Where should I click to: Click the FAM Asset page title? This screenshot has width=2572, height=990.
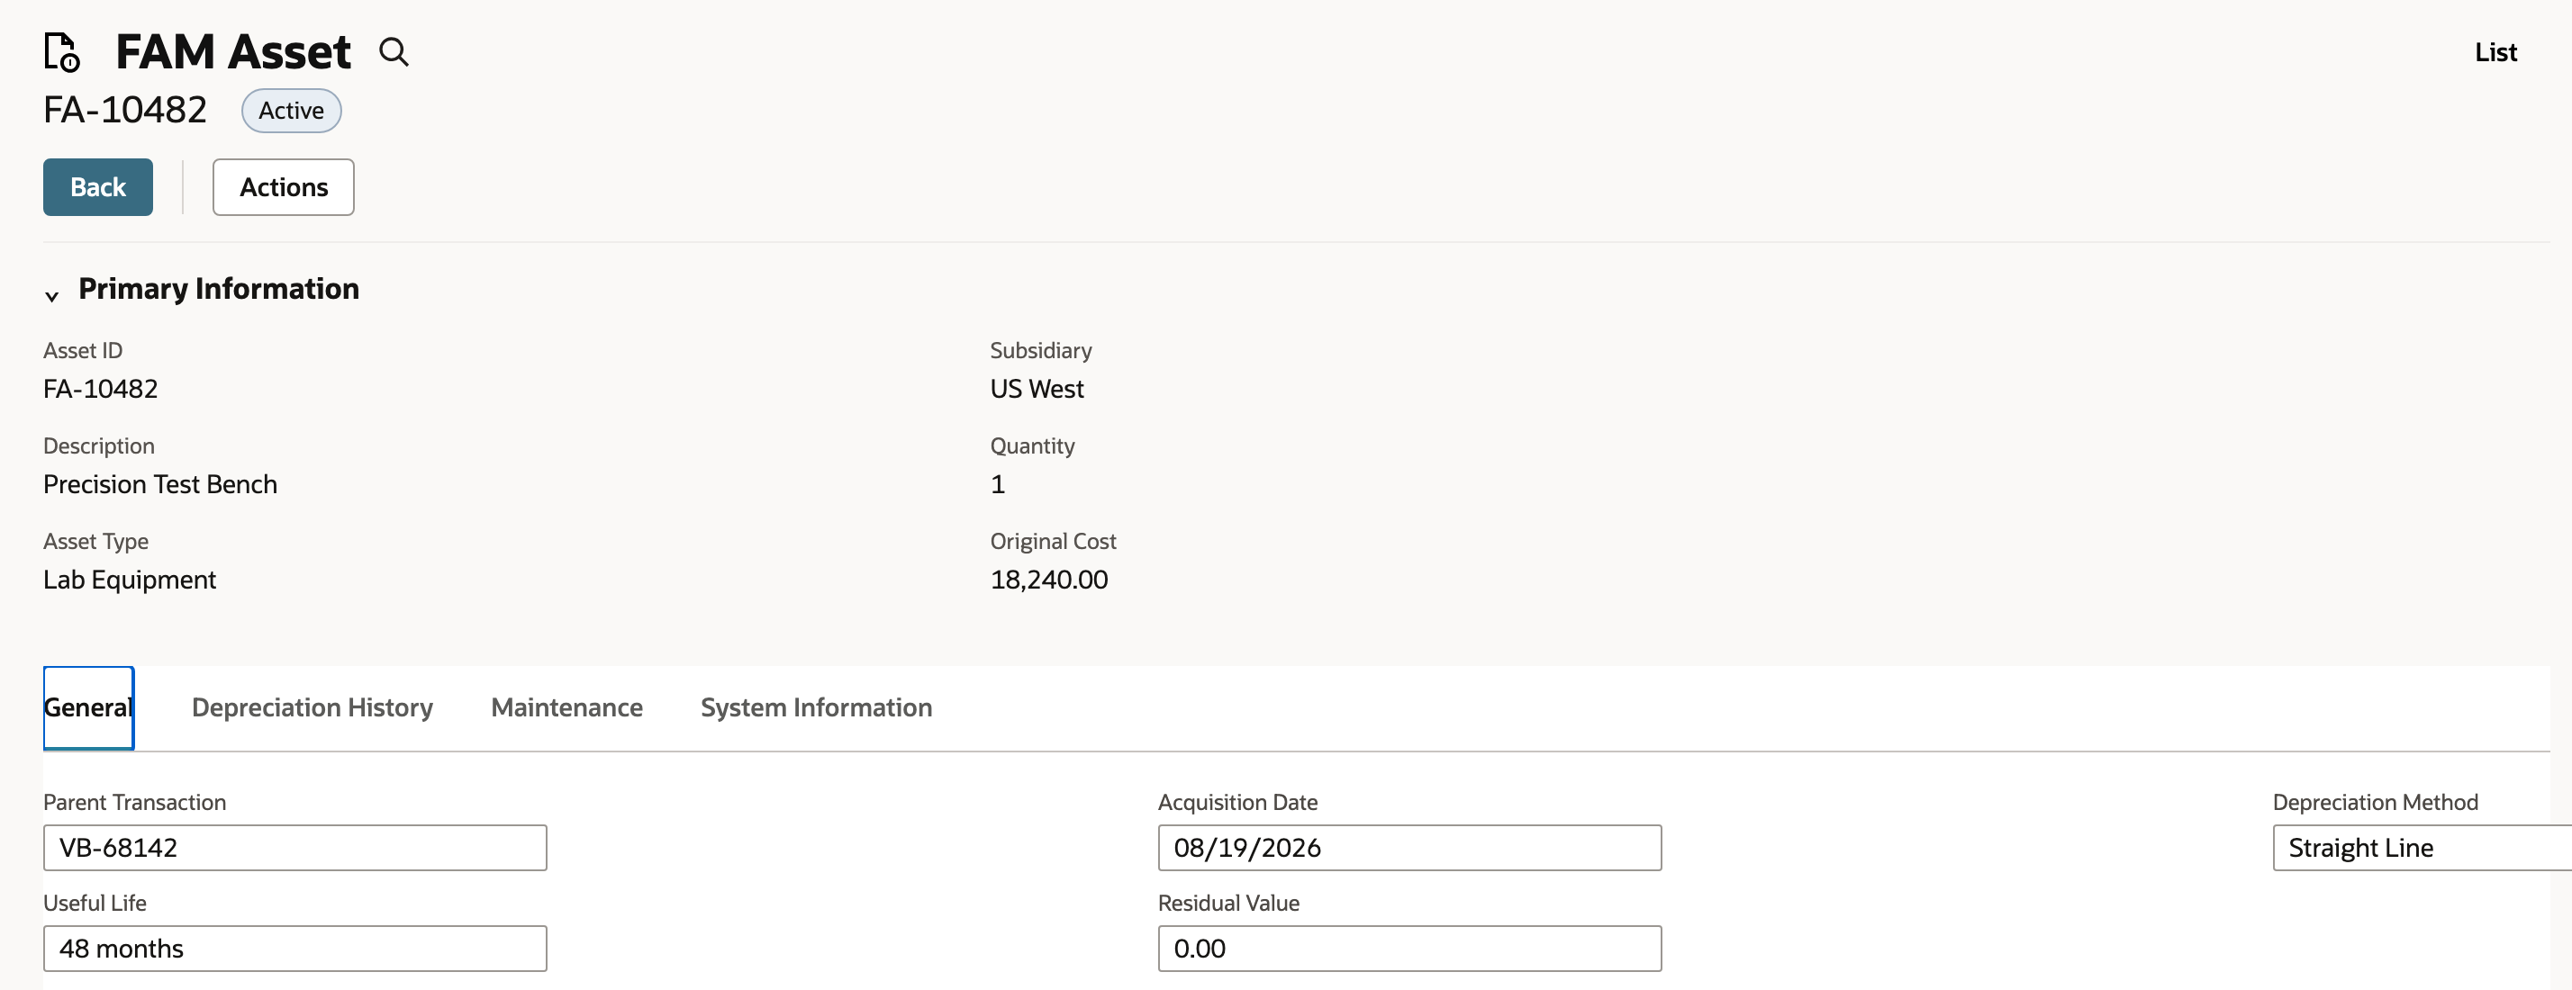(232, 52)
